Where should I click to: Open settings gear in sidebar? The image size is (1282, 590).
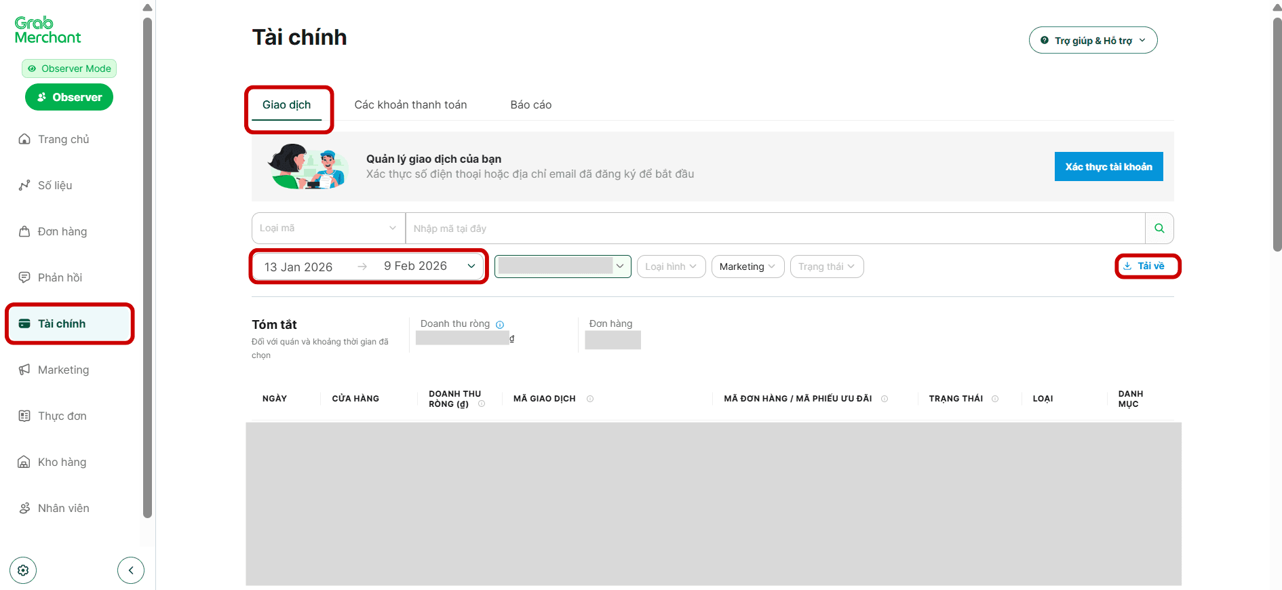(x=23, y=570)
